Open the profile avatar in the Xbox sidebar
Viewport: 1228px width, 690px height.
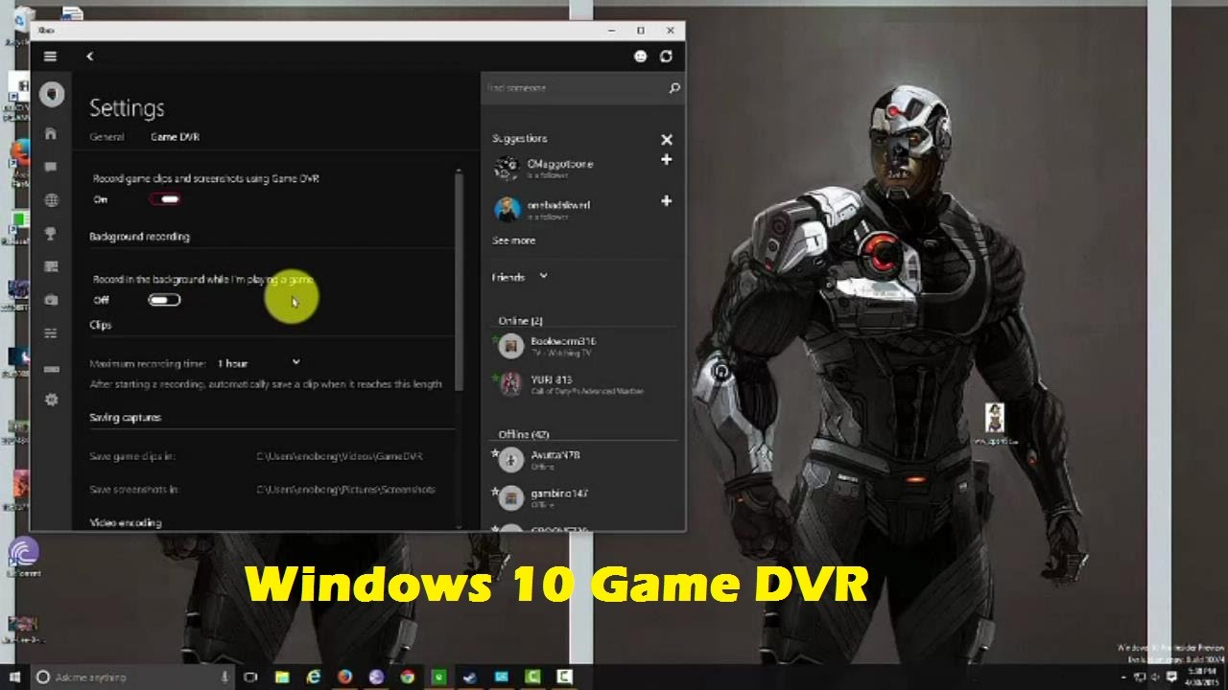click(52, 94)
